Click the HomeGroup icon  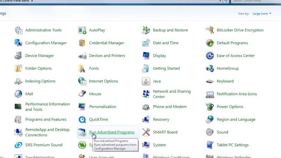coord(210,68)
